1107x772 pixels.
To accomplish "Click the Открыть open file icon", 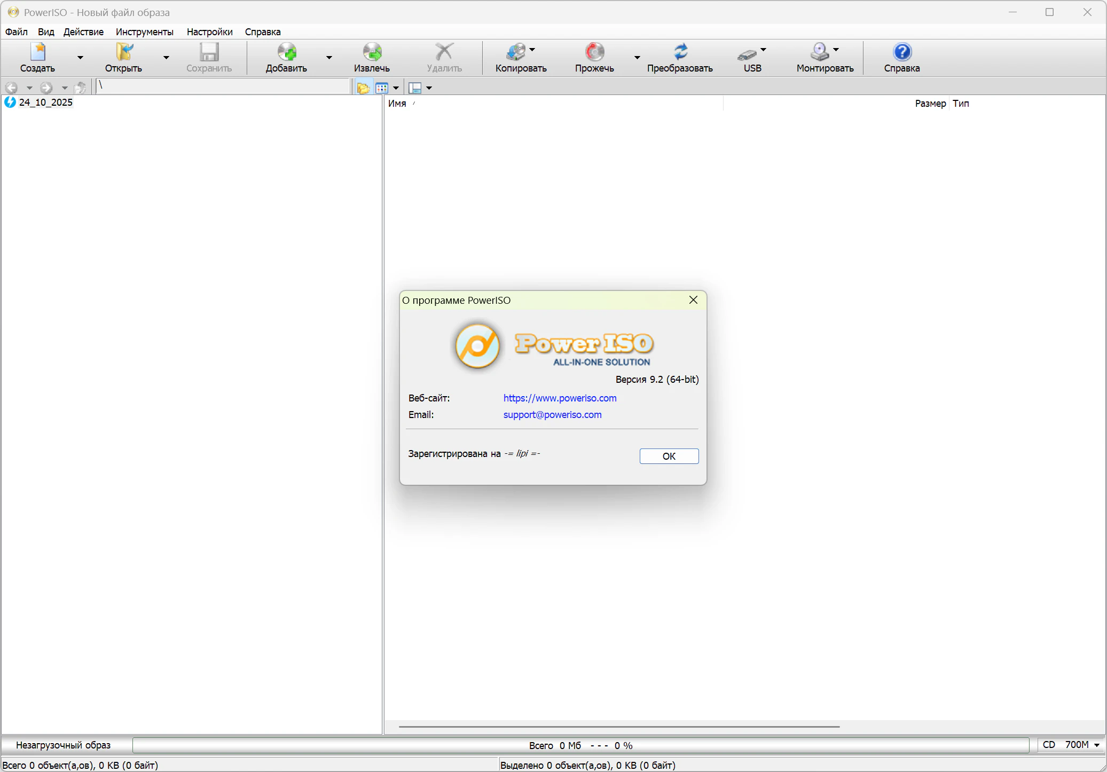I will [x=123, y=52].
